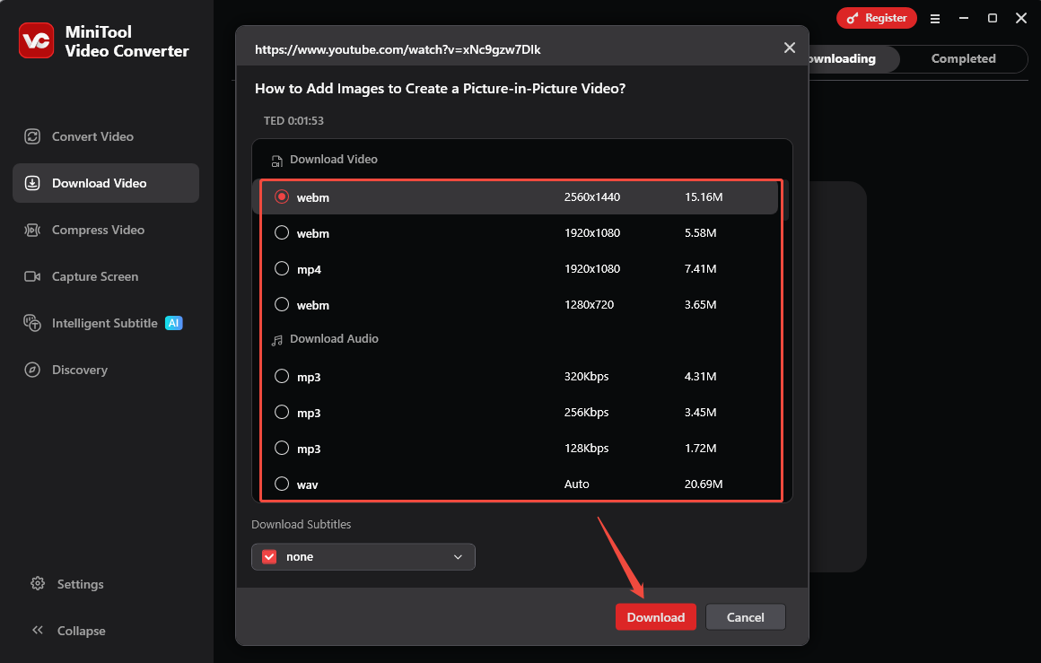
Task: Expand the subtitle language selector chevron
Action: point(458,556)
